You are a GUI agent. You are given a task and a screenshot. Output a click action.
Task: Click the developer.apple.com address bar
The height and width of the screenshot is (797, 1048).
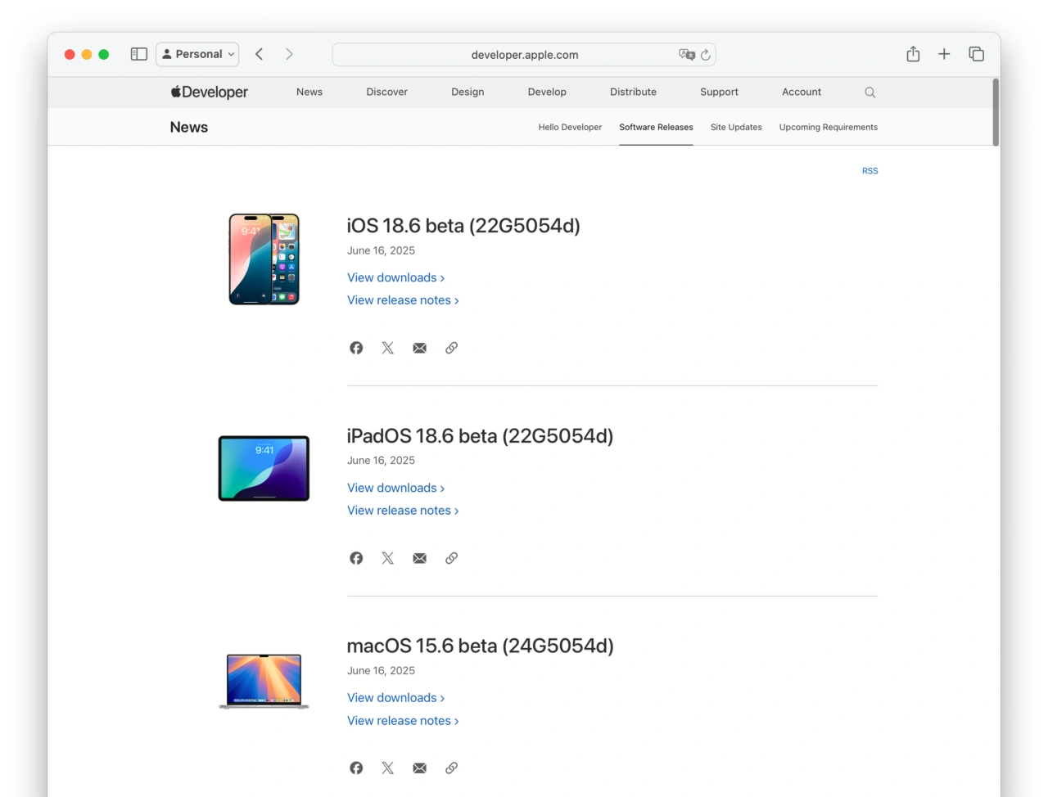[x=524, y=55]
